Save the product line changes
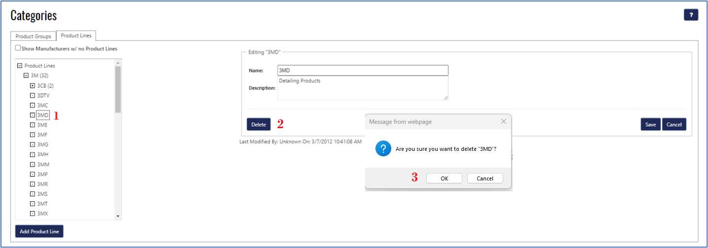Viewport: 708px width, 248px height. coord(650,125)
